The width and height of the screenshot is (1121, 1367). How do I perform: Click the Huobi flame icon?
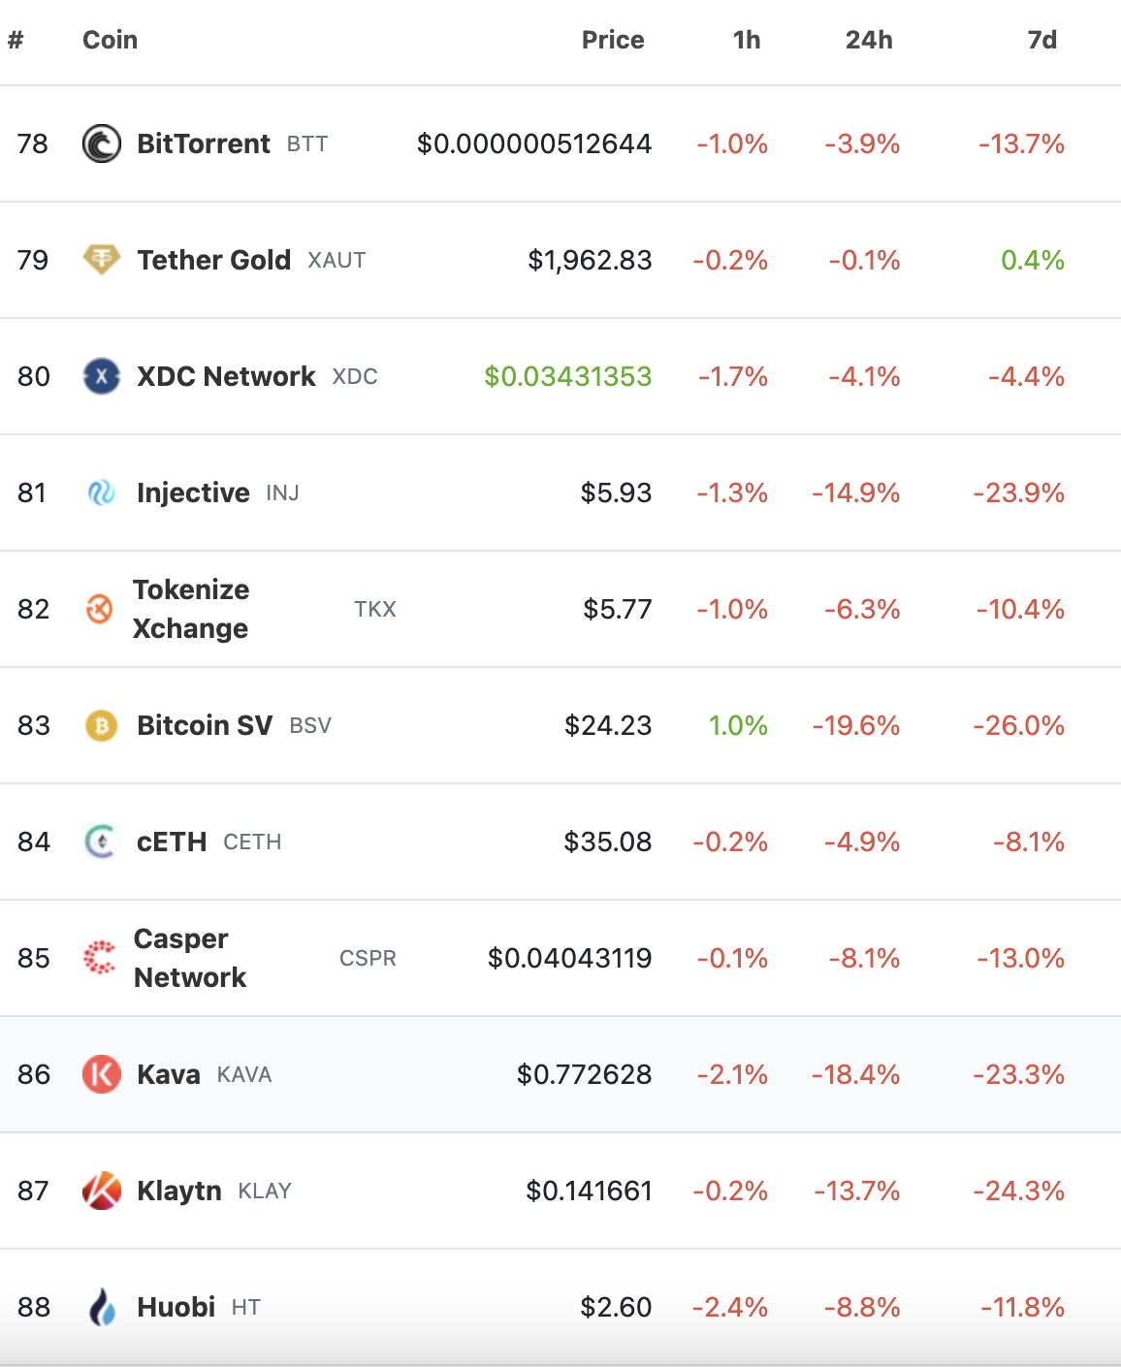[x=102, y=1307]
